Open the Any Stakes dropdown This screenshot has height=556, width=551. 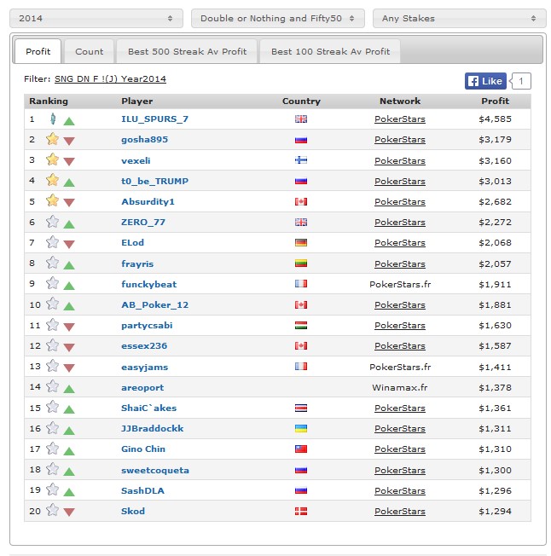point(459,18)
